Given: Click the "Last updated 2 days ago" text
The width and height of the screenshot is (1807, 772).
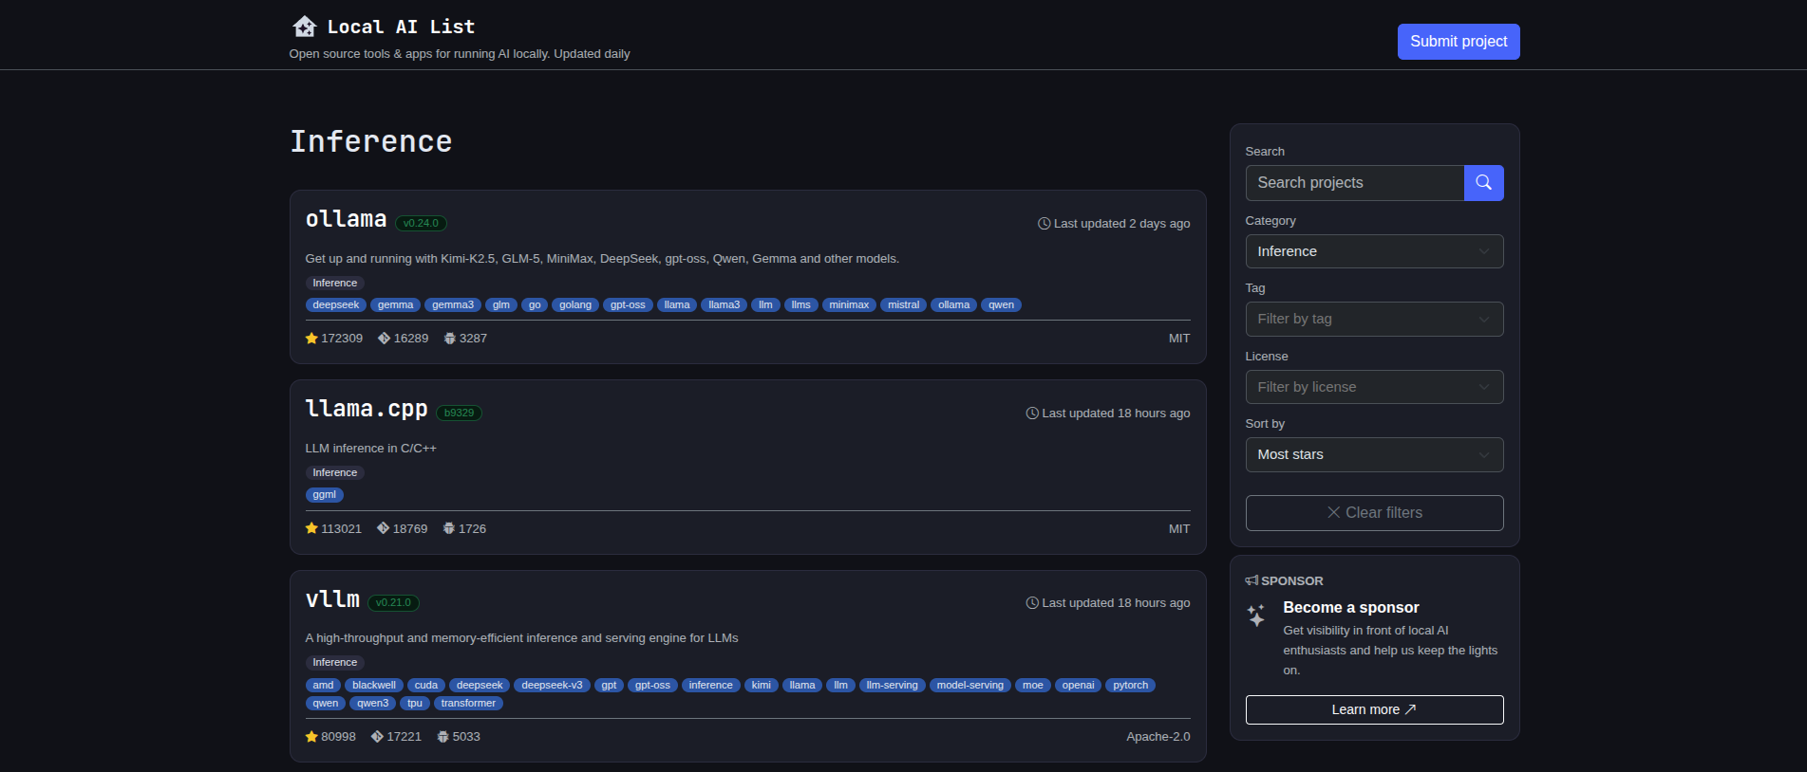Looking at the screenshot, I should [x=1122, y=224].
